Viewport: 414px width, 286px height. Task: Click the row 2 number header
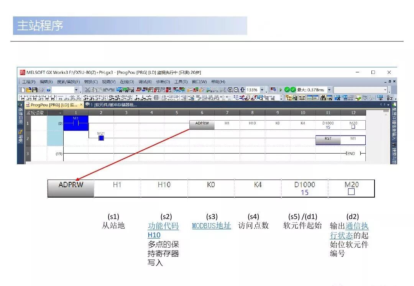point(28,138)
